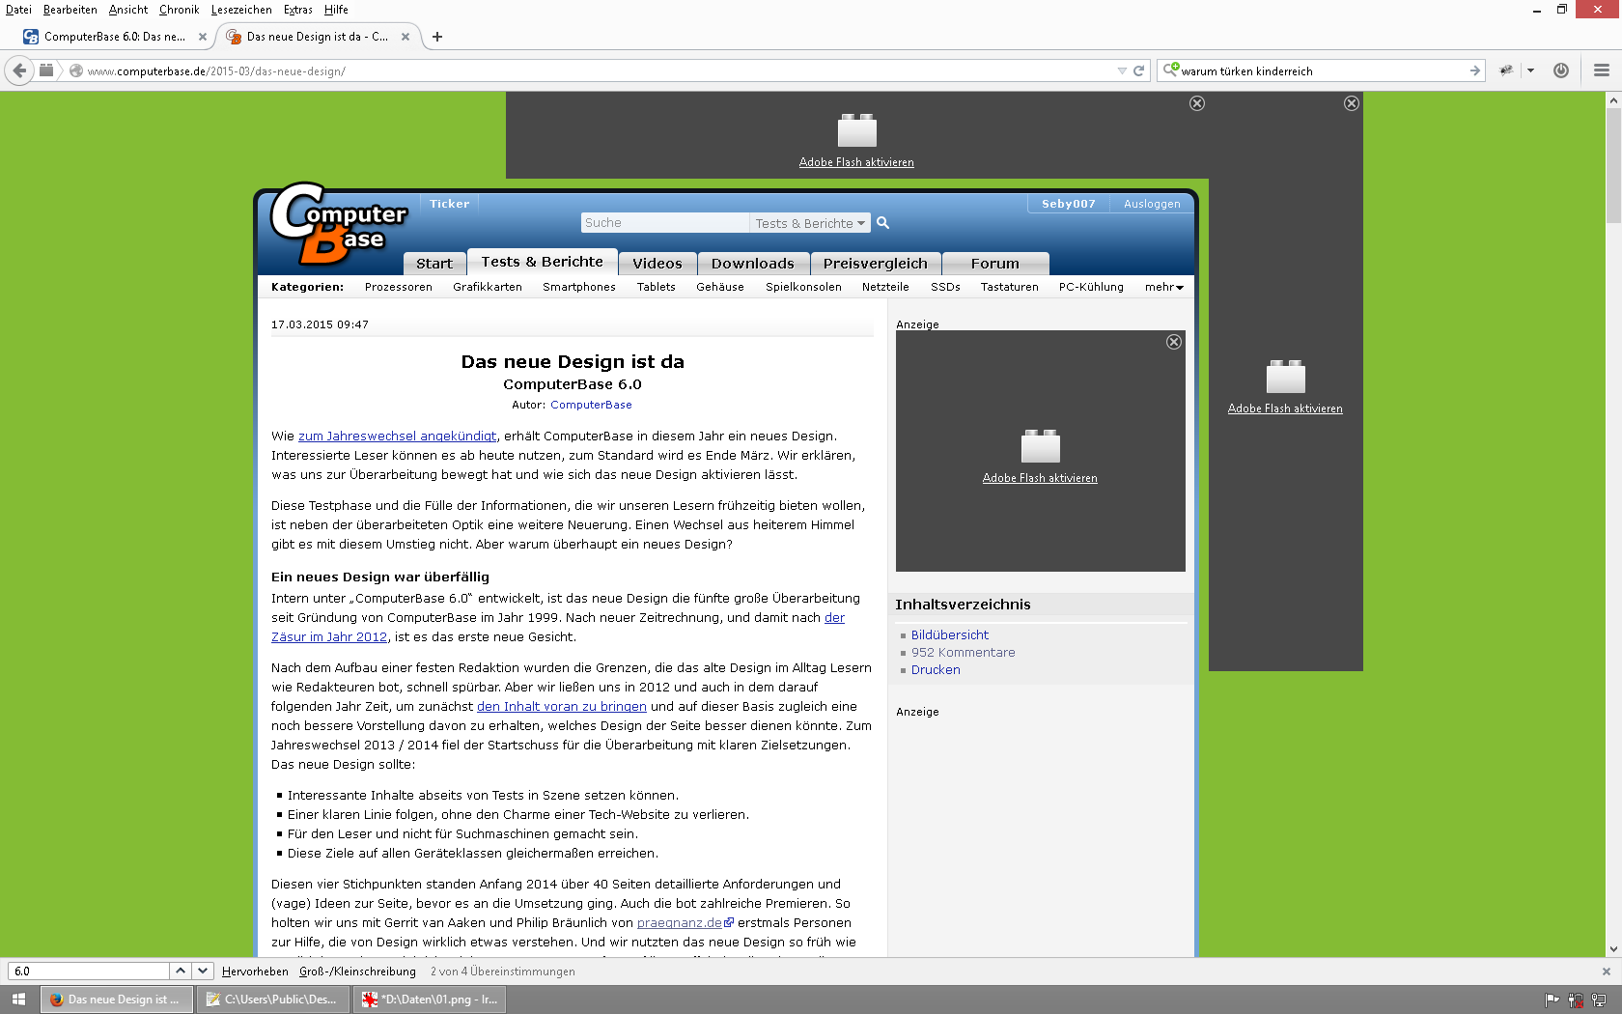Activate Flash plugin in right skyscraper ad
This screenshot has height=1014, width=1622.
(1285, 408)
